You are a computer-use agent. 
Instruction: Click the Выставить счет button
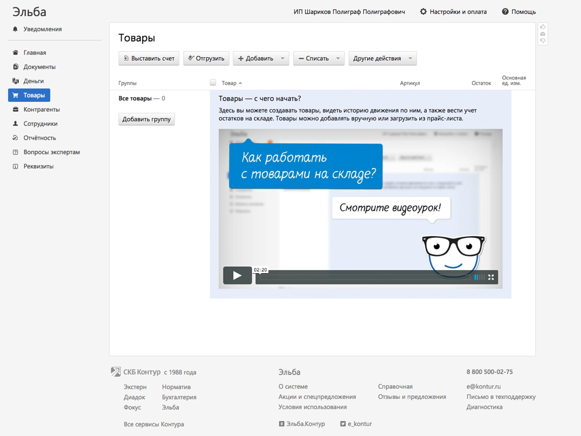(149, 58)
